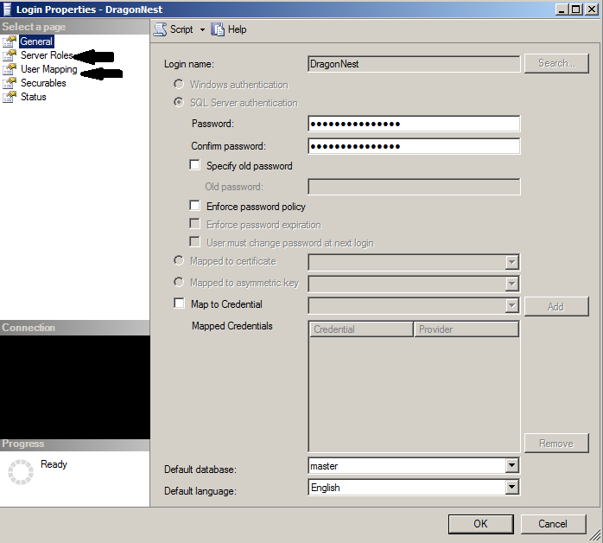The height and width of the screenshot is (543, 603).
Task: Click the Old password field
Action: pyautogui.click(x=414, y=187)
